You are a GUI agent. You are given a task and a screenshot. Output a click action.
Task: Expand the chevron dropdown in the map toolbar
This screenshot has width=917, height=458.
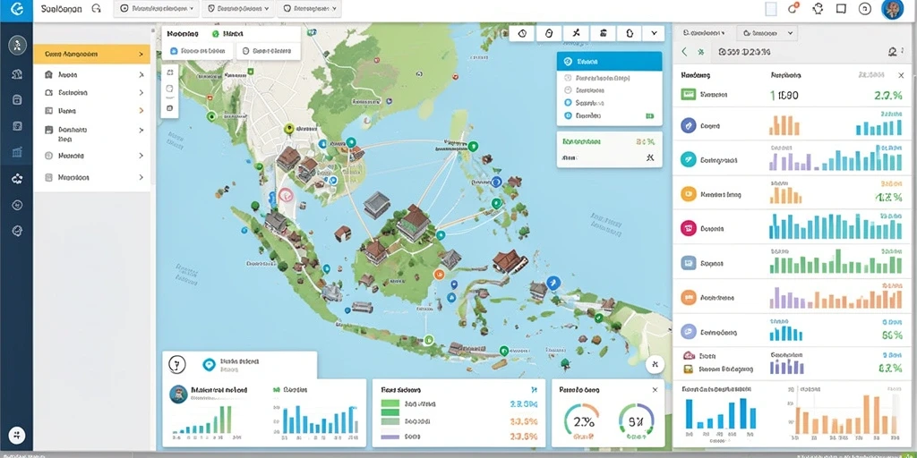(653, 34)
